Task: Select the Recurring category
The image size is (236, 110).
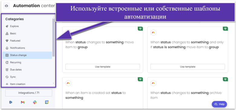Action: click(x=27, y=62)
